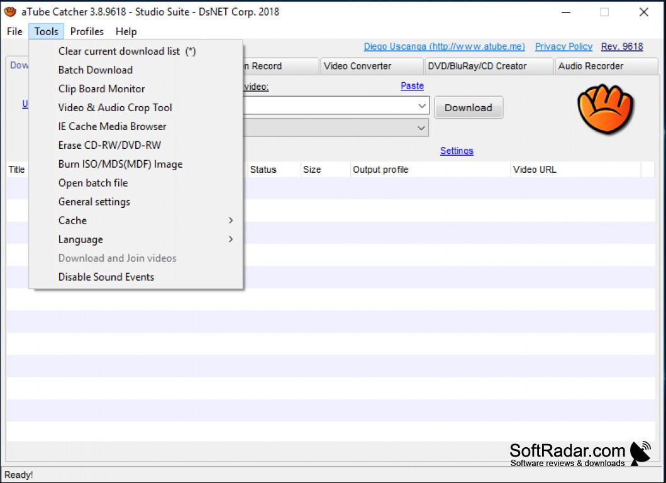
Task: Open the Settings link
Action: point(457,151)
